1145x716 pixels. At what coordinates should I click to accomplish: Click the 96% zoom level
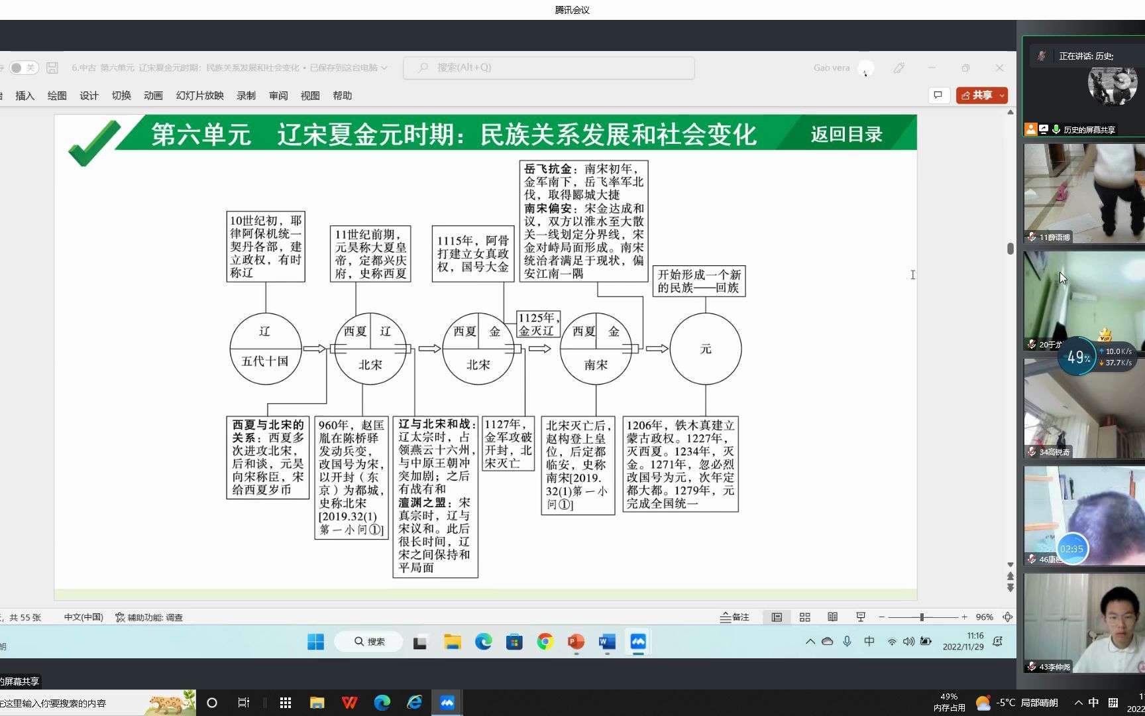click(x=985, y=617)
